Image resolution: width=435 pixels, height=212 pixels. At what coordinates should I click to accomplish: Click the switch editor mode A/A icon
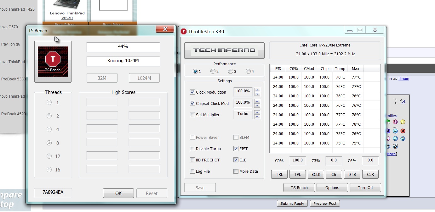[403, 101]
